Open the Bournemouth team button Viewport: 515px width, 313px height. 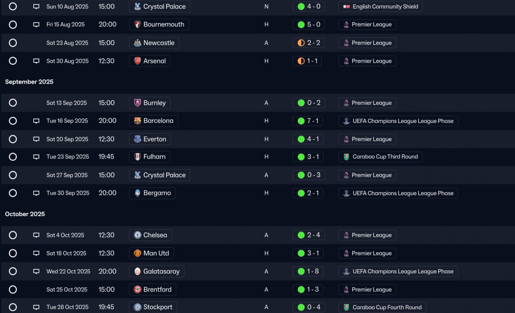(x=159, y=25)
